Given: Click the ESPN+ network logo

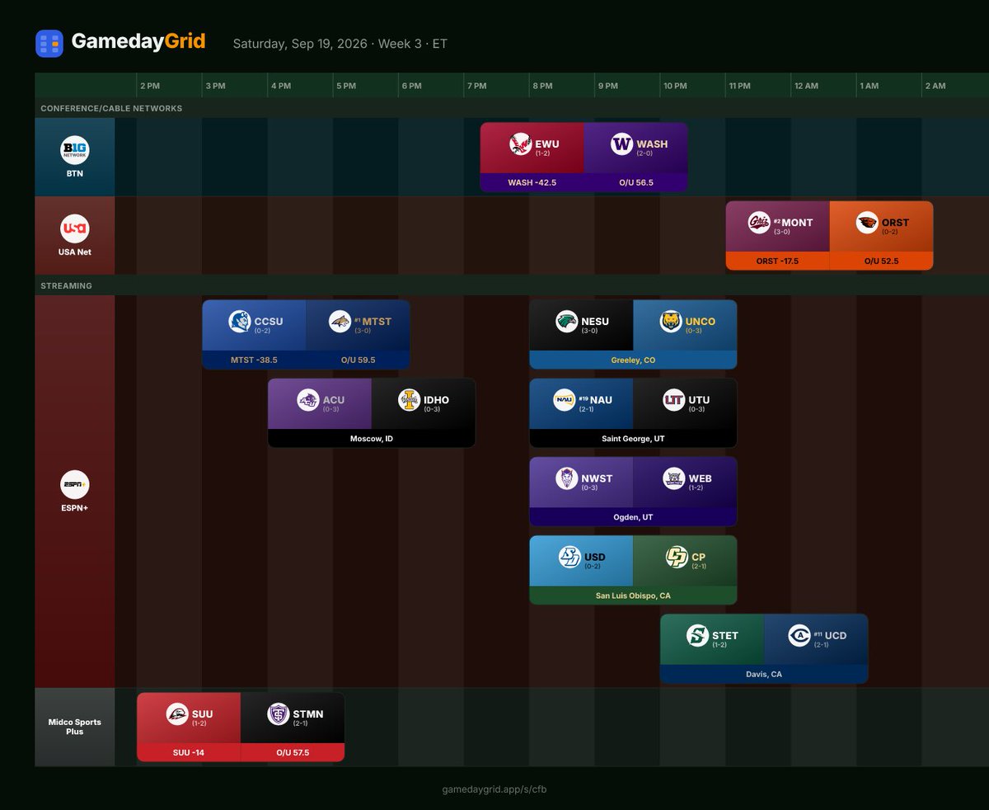Looking at the screenshot, I should point(74,484).
